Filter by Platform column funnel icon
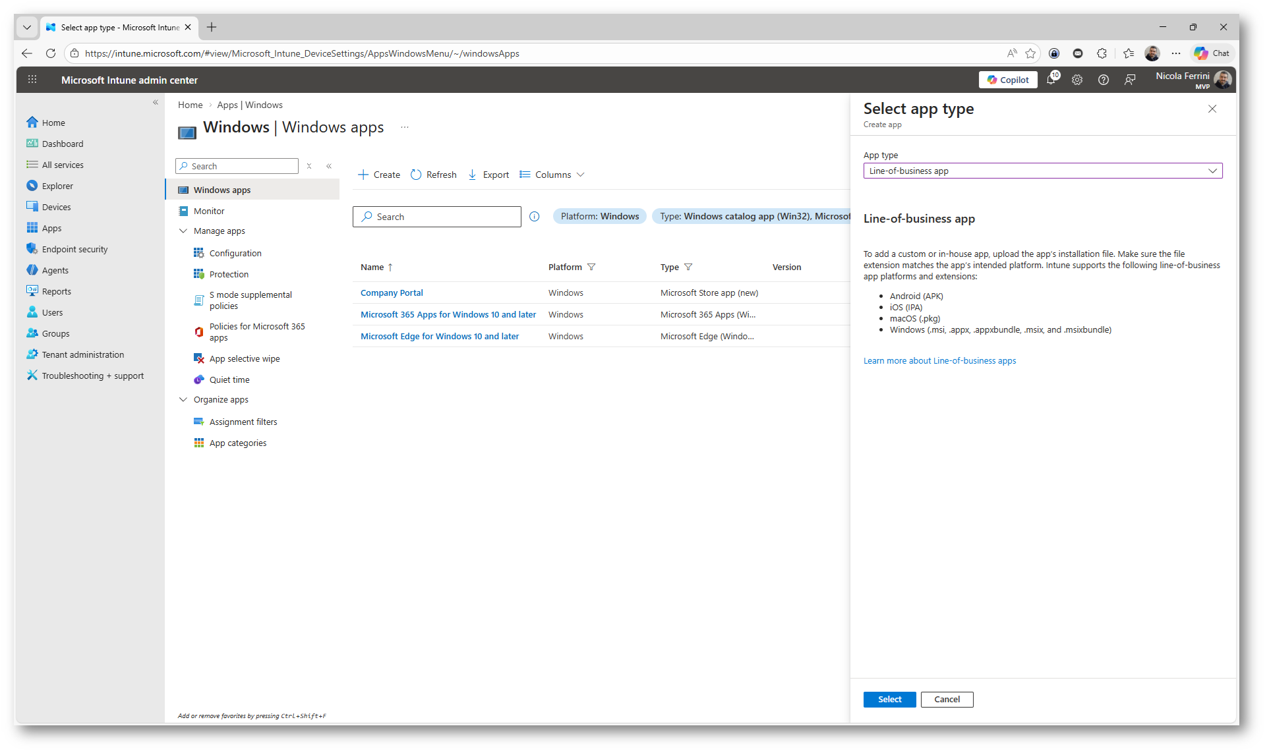Image resolution: width=1267 pixels, height=753 pixels. (591, 267)
